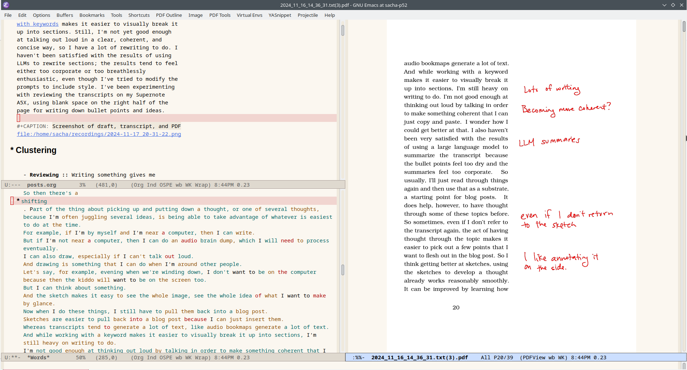The image size is (687, 370).
Task: Click the 'Becoming more coherent?' annotation
Action: 566,109
